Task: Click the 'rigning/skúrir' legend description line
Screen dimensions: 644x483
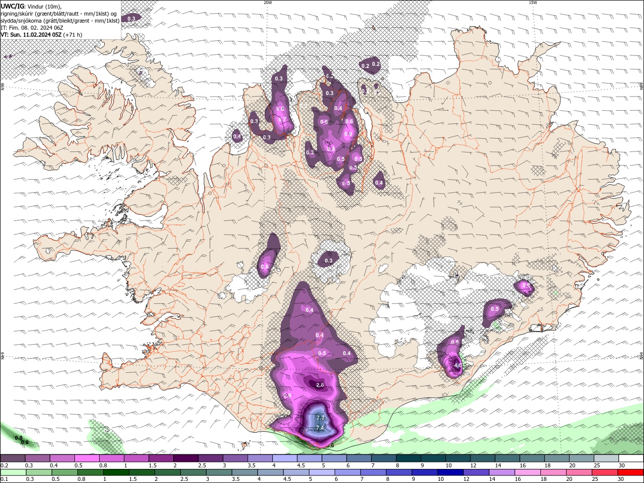Action: click(x=59, y=14)
